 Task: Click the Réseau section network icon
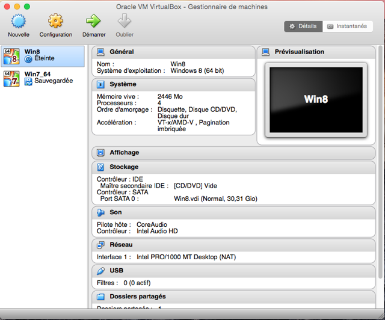tap(100, 245)
